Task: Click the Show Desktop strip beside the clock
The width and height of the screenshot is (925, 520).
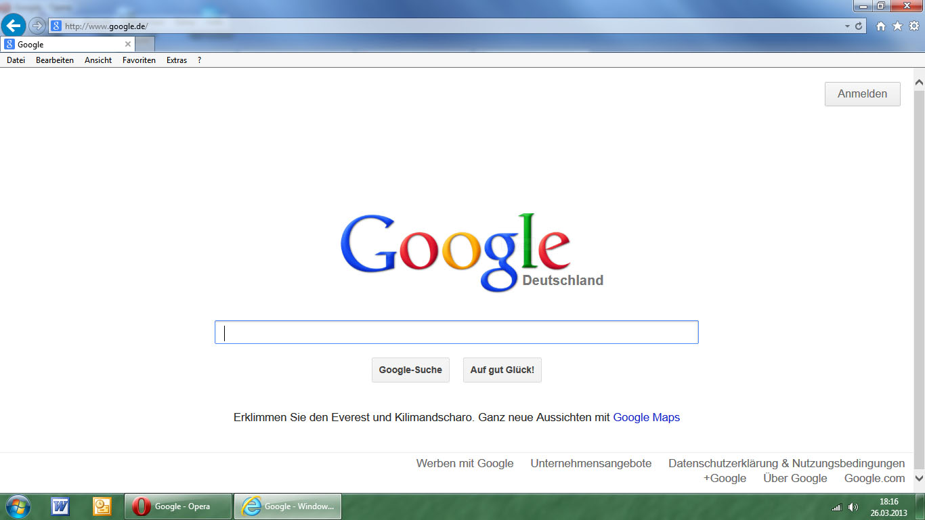Action: (920, 506)
